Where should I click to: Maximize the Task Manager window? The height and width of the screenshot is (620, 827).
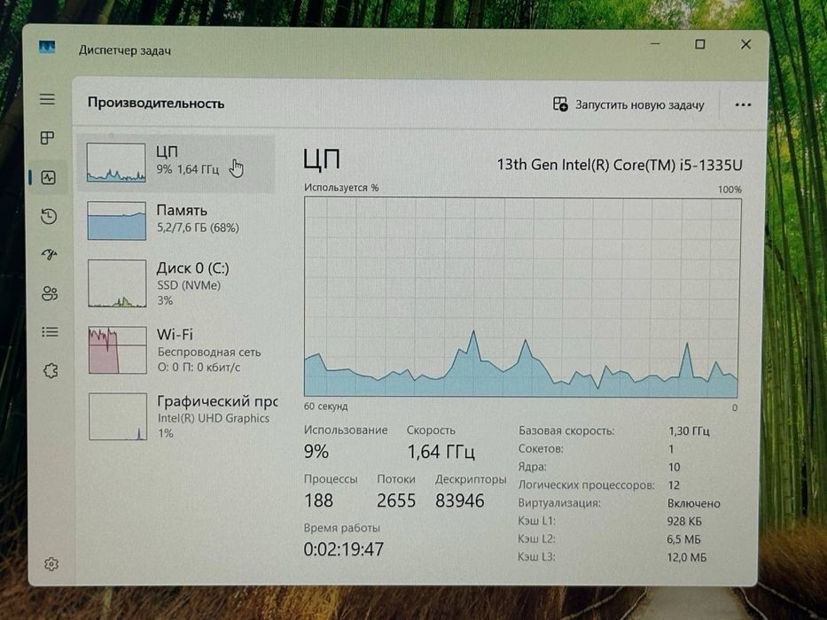[700, 44]
